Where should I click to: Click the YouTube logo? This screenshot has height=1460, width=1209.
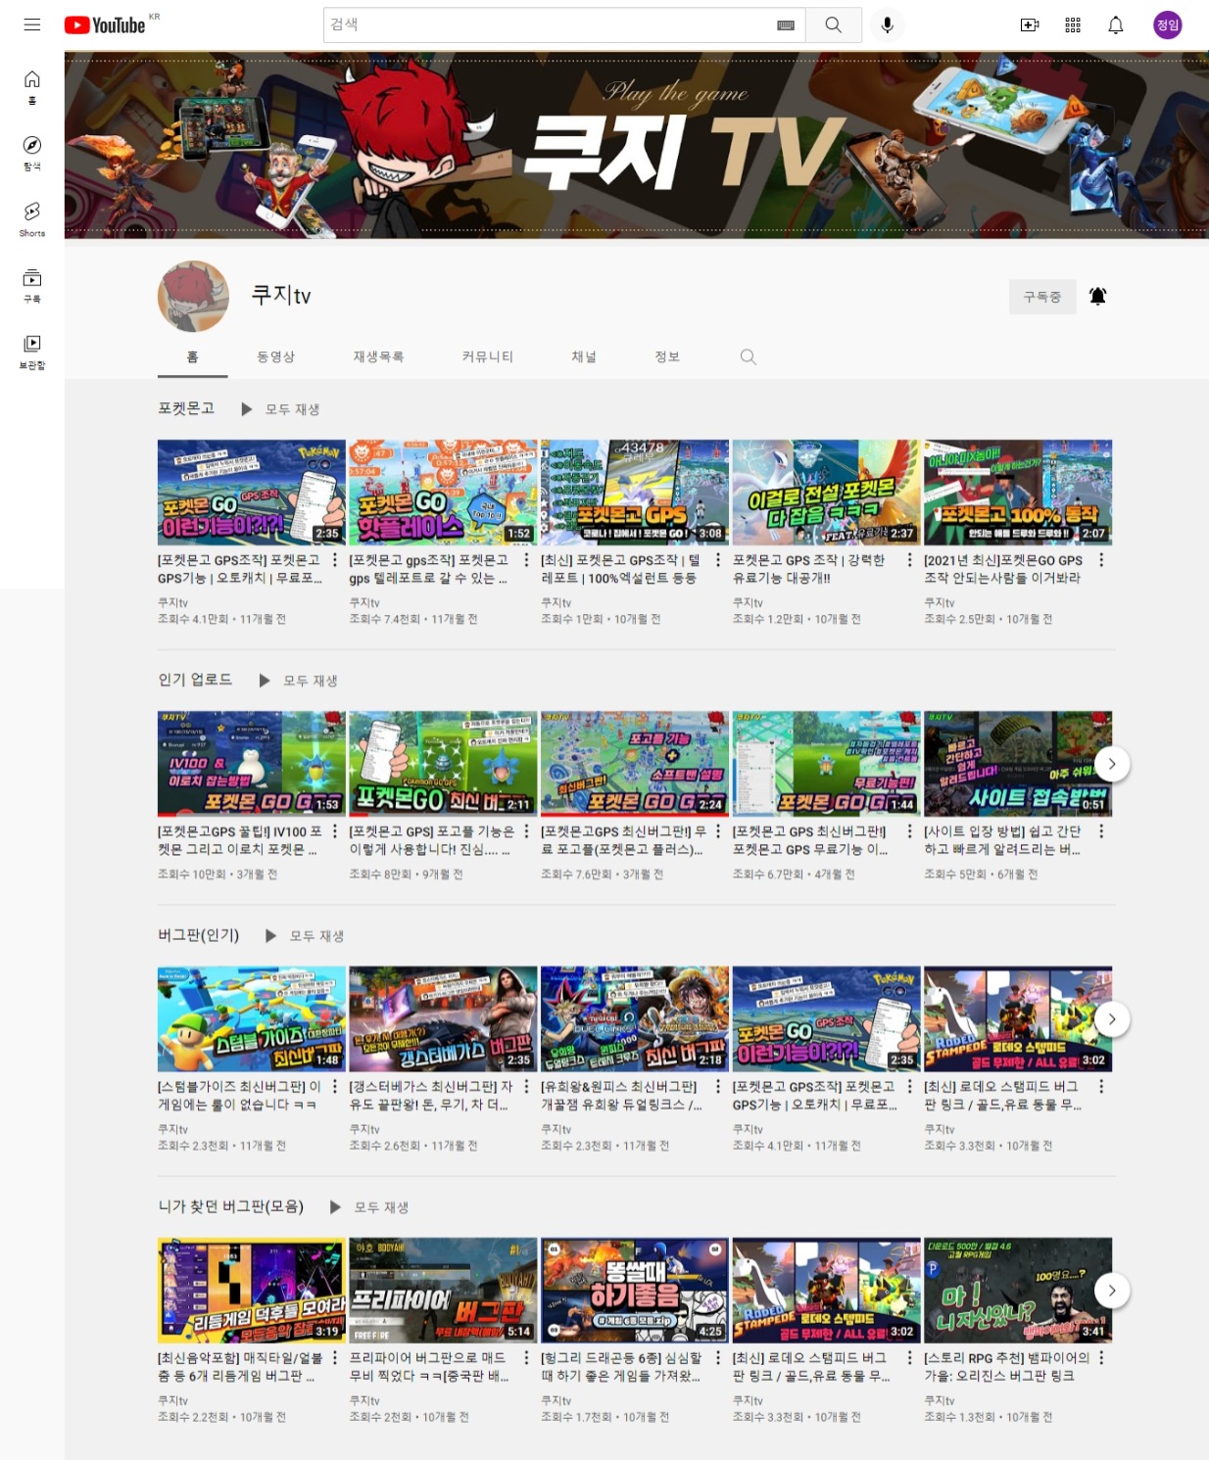click(105, 25)
